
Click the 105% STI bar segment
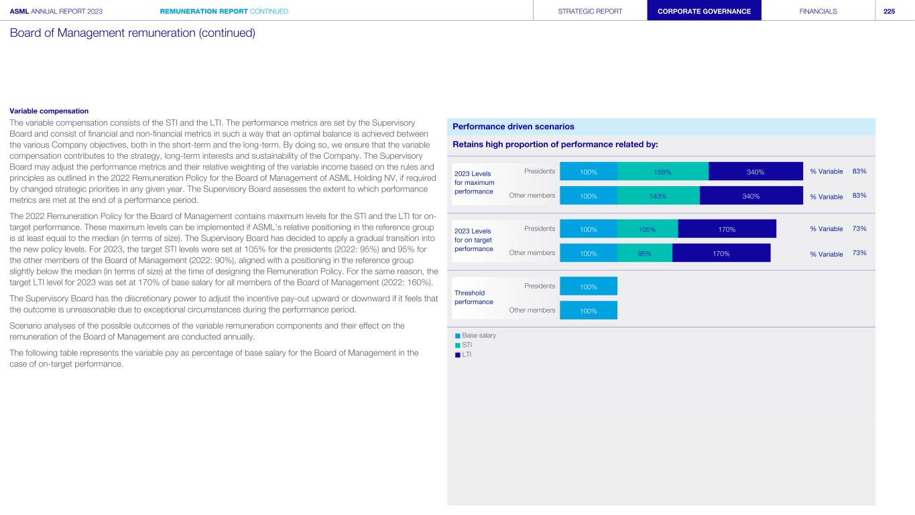pyautogui.click(x=647, y=230)
